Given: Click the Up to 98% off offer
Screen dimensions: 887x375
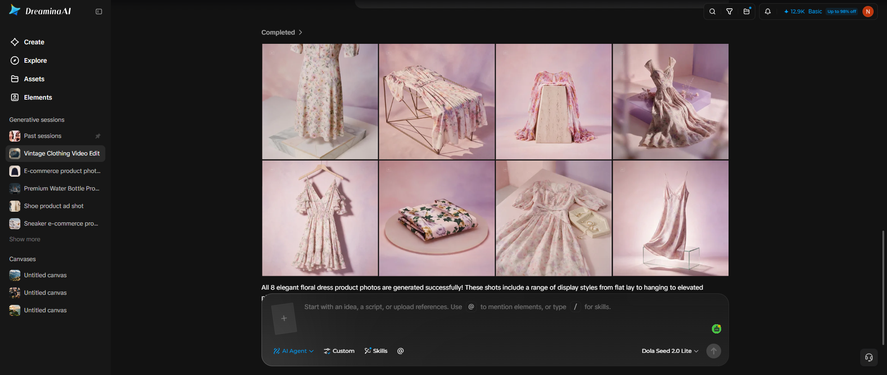Looking at the screenshot, I should click(x=842, y=12).
